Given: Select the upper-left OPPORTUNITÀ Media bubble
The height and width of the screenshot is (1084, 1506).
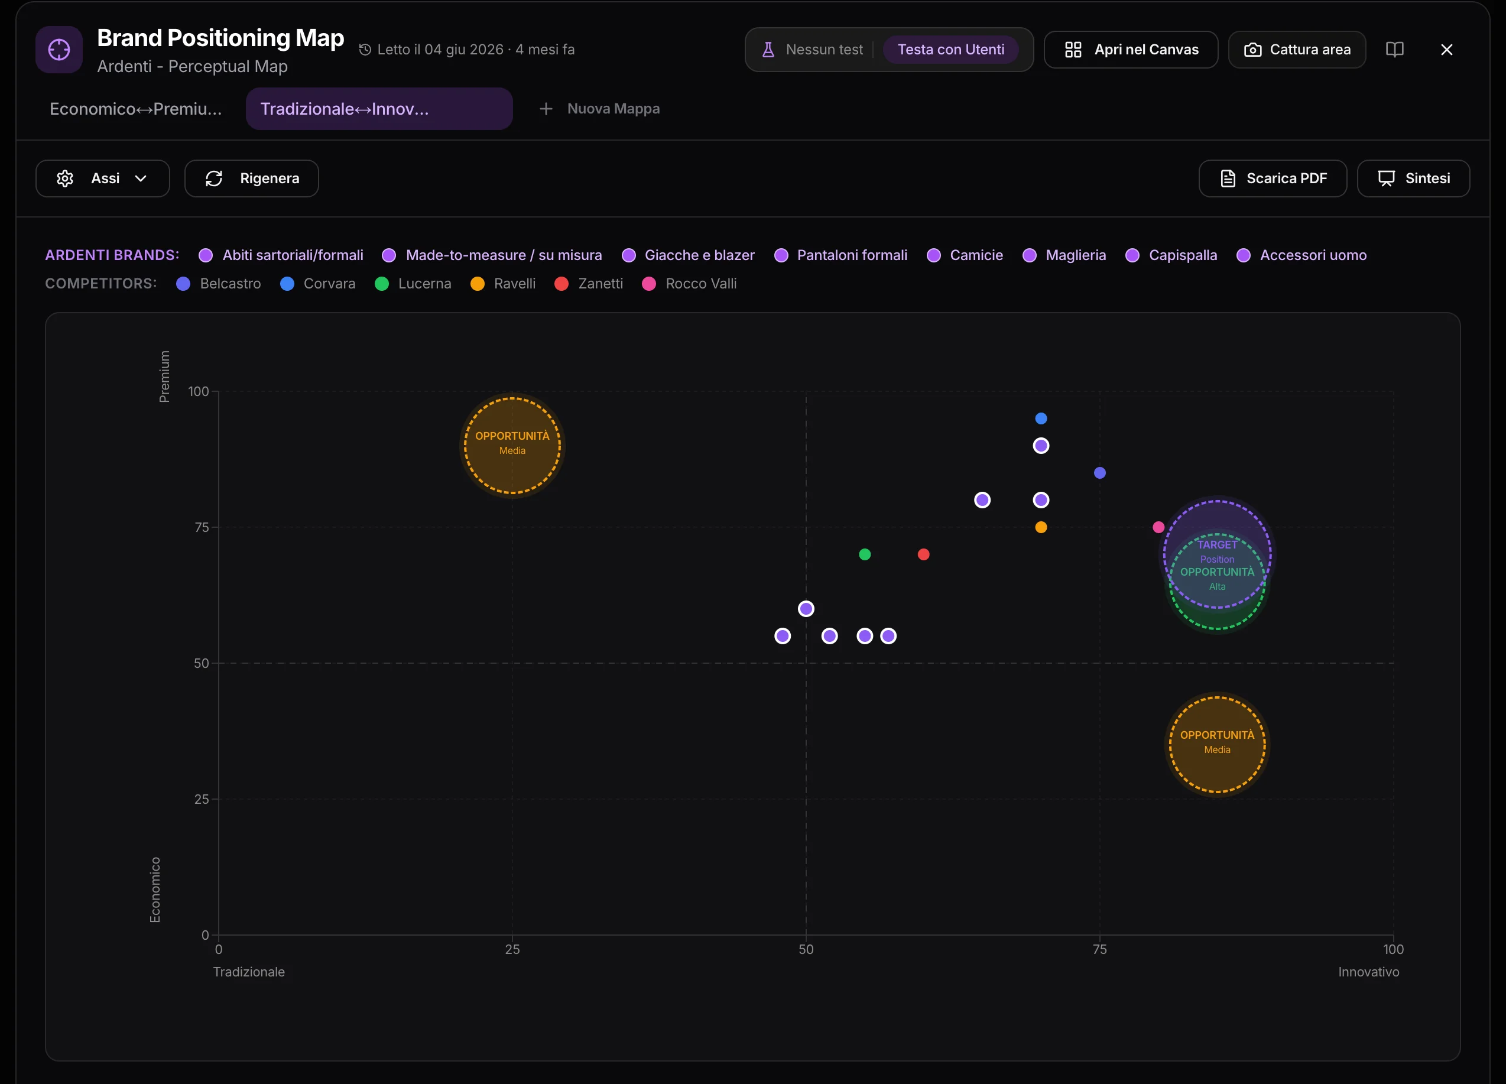Looking at the screenshot, I should pyautogui.click(x=512, y=446).
